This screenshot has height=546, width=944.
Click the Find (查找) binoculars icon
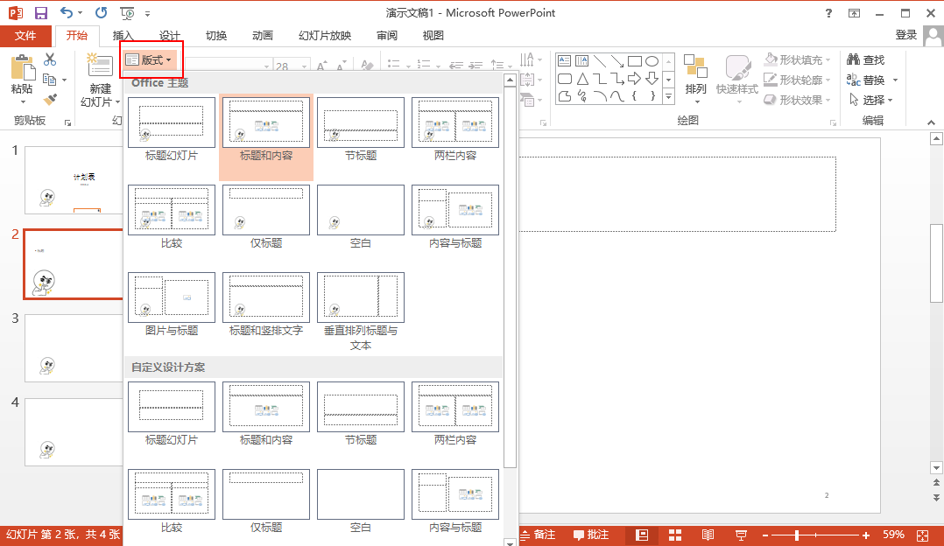(854, 59)
